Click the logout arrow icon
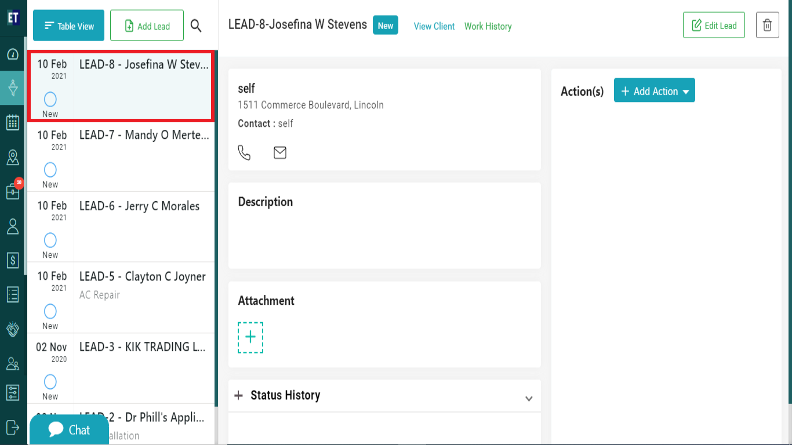 point(13,427)
